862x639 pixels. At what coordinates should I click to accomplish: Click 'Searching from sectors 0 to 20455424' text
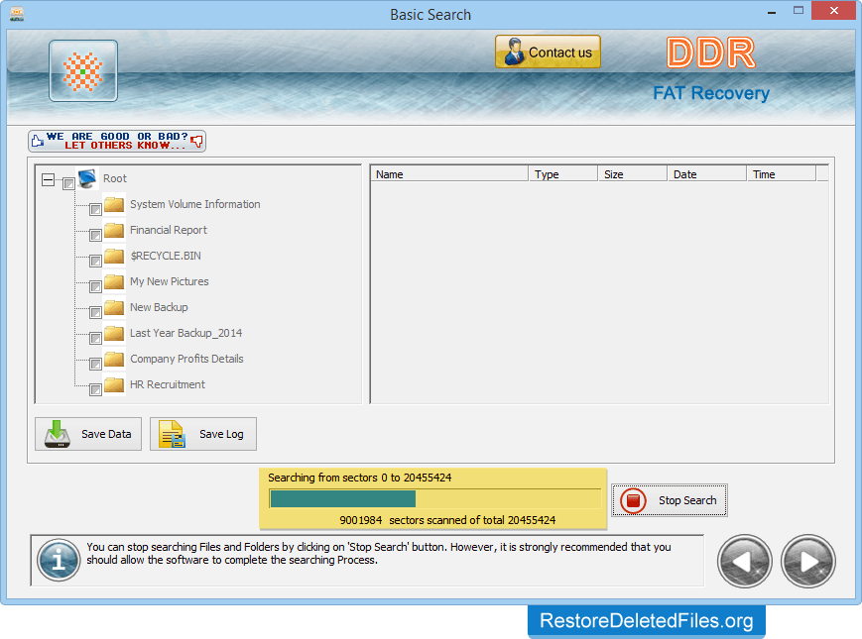click(x=359, y=478)
